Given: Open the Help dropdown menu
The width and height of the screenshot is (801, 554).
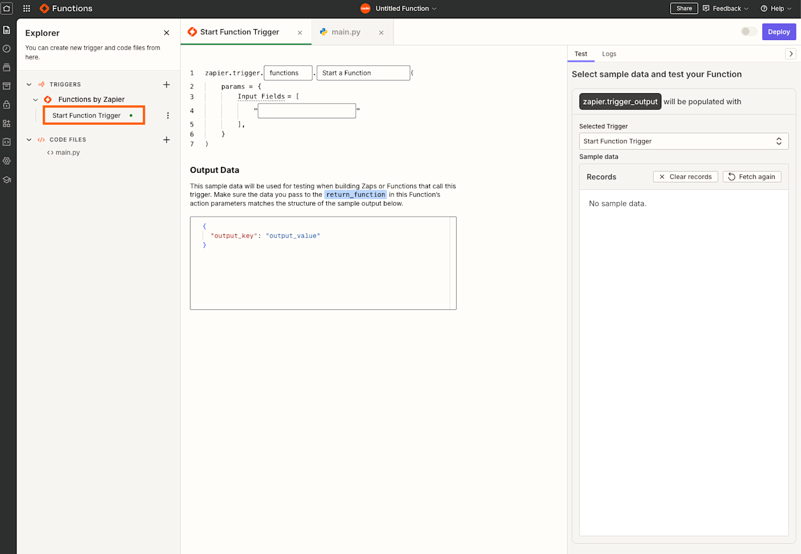Looking at the screenshot, I should pos(776,9).
